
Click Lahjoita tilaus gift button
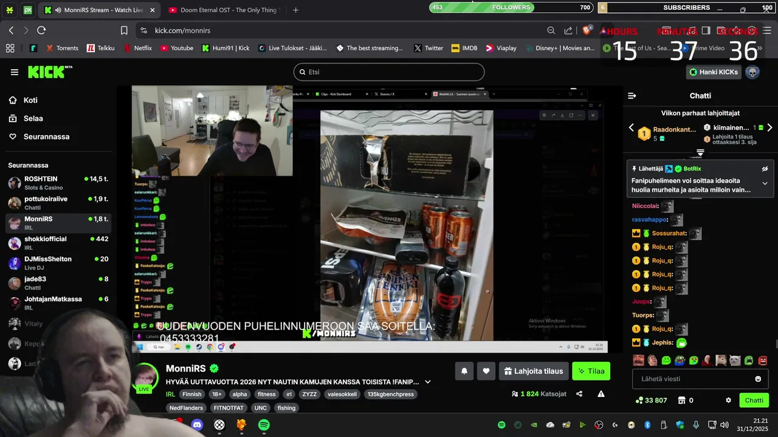click(x=534, y=371)
